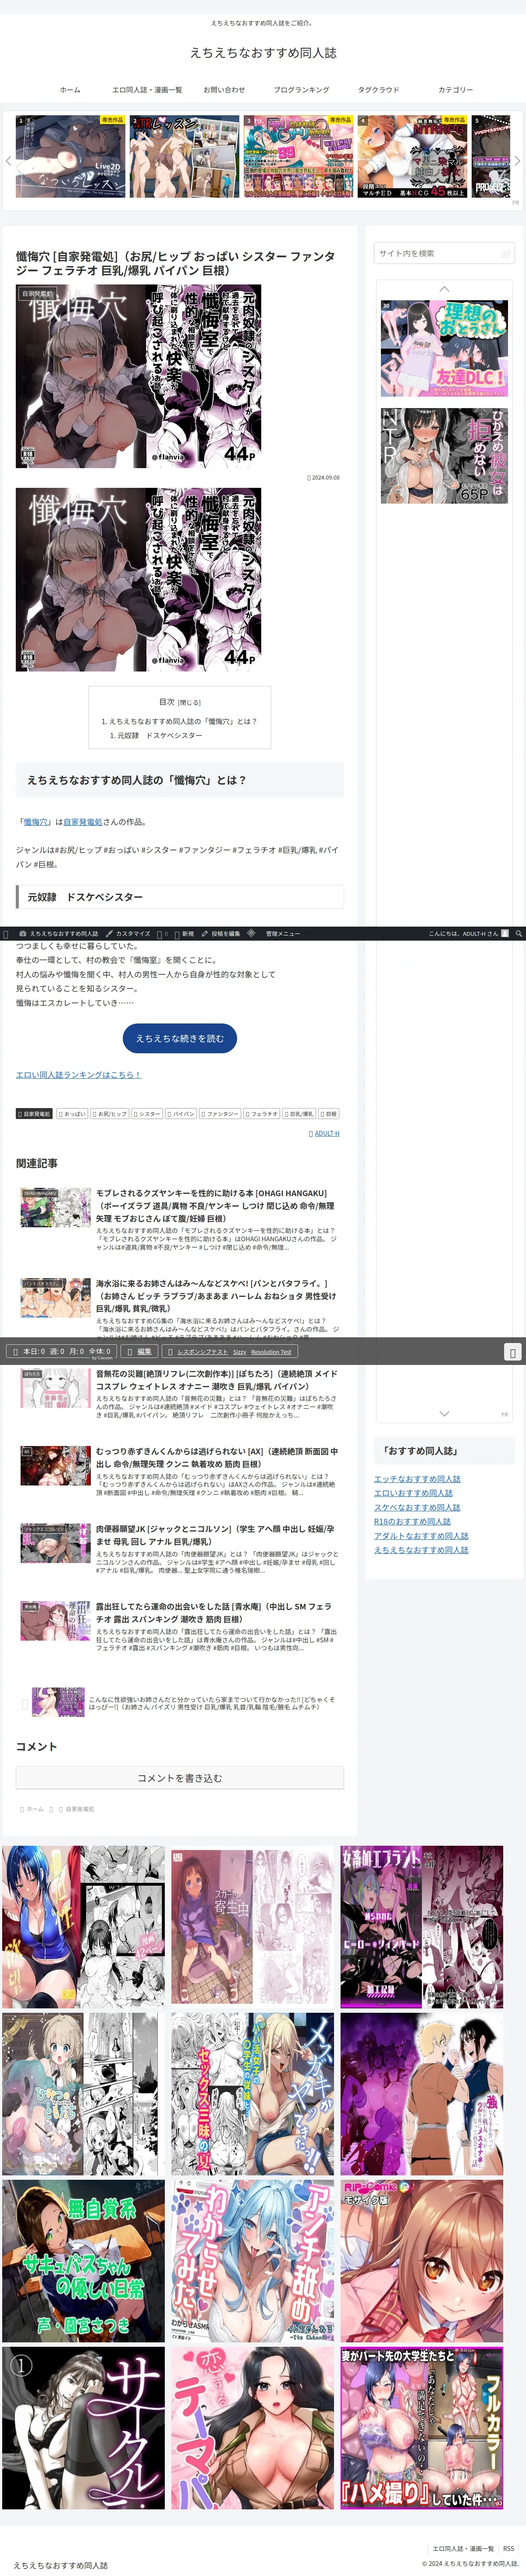Click the コメントを書き込む button
The width and height of the screenshot is (526, 2576).
pyautogui.click(x=180, y=1778)
